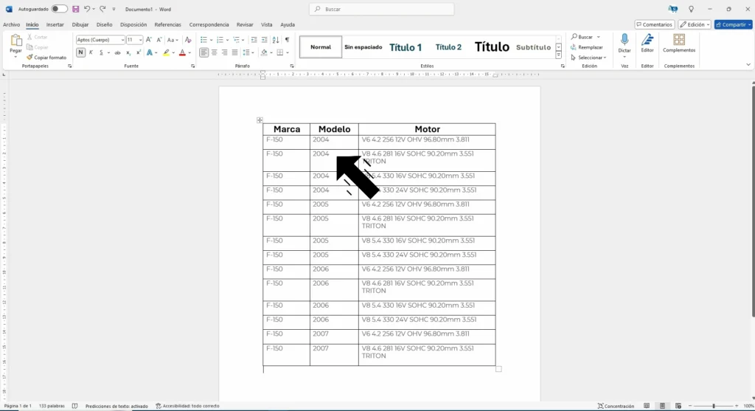755x411 pixels.
Task: Open Pegar paste clipboard icon
Action: point(16,41)
